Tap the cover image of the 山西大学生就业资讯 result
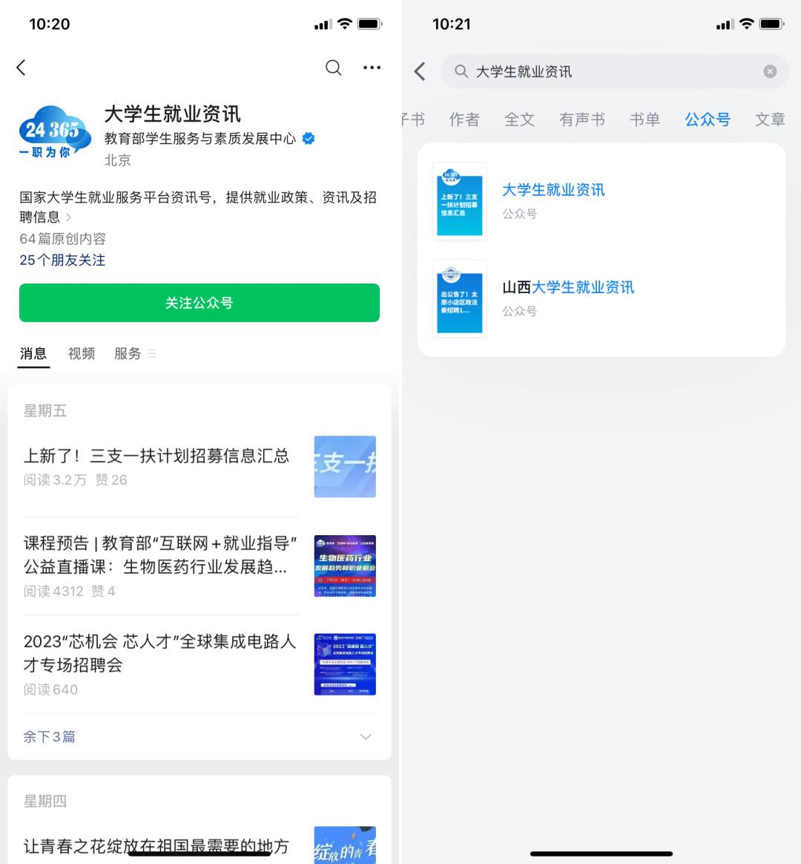 [460, 298]
